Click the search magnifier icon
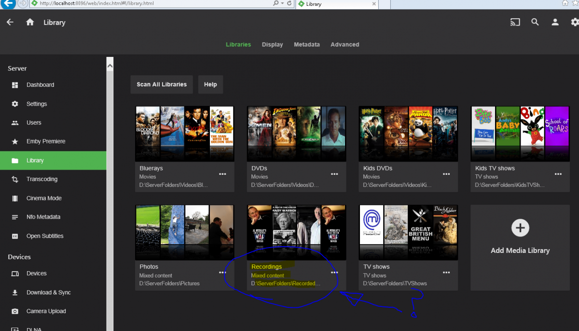Viewport: 579px width, 331px height. 535,22
